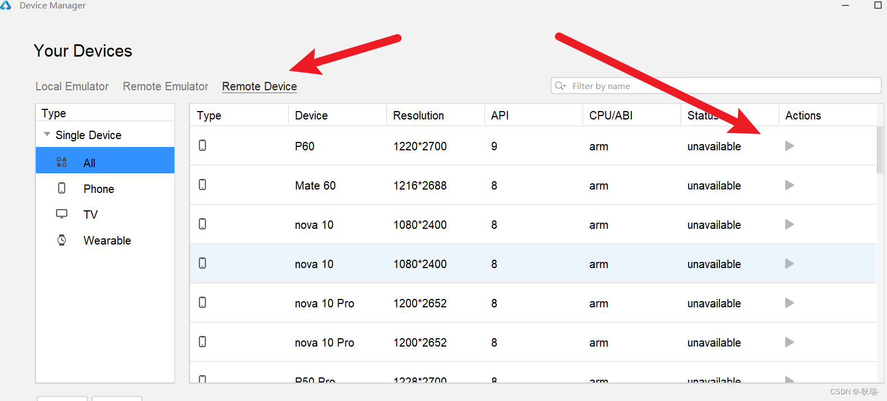This screenshot has width=887, height=401.
Task: Select All in device type list
Action: point(105,160)
